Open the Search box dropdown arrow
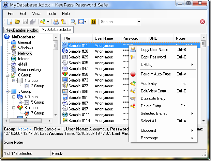This screenshot has width=211, height=161. click(x=139, y=22)
